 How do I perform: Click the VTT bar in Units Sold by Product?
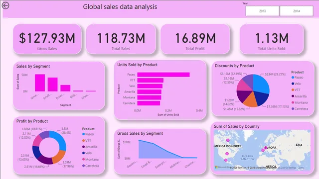click(x=151, y=81)
